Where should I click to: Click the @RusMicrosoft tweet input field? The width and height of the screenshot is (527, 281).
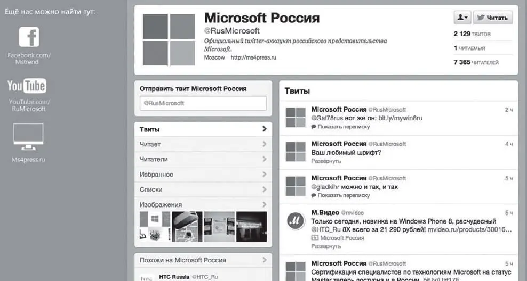(203, 103)
